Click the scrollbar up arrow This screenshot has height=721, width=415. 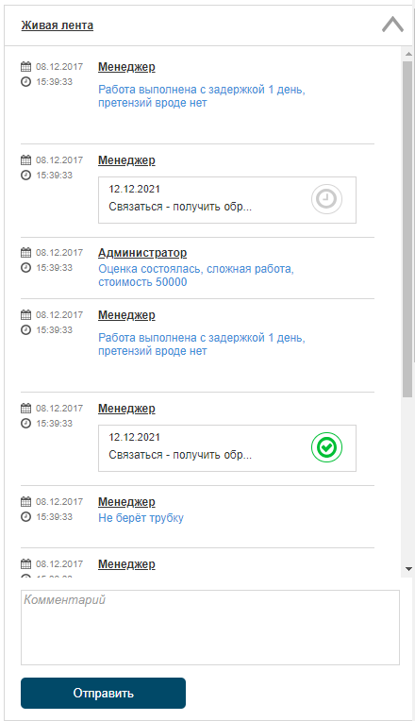[408, 54]
